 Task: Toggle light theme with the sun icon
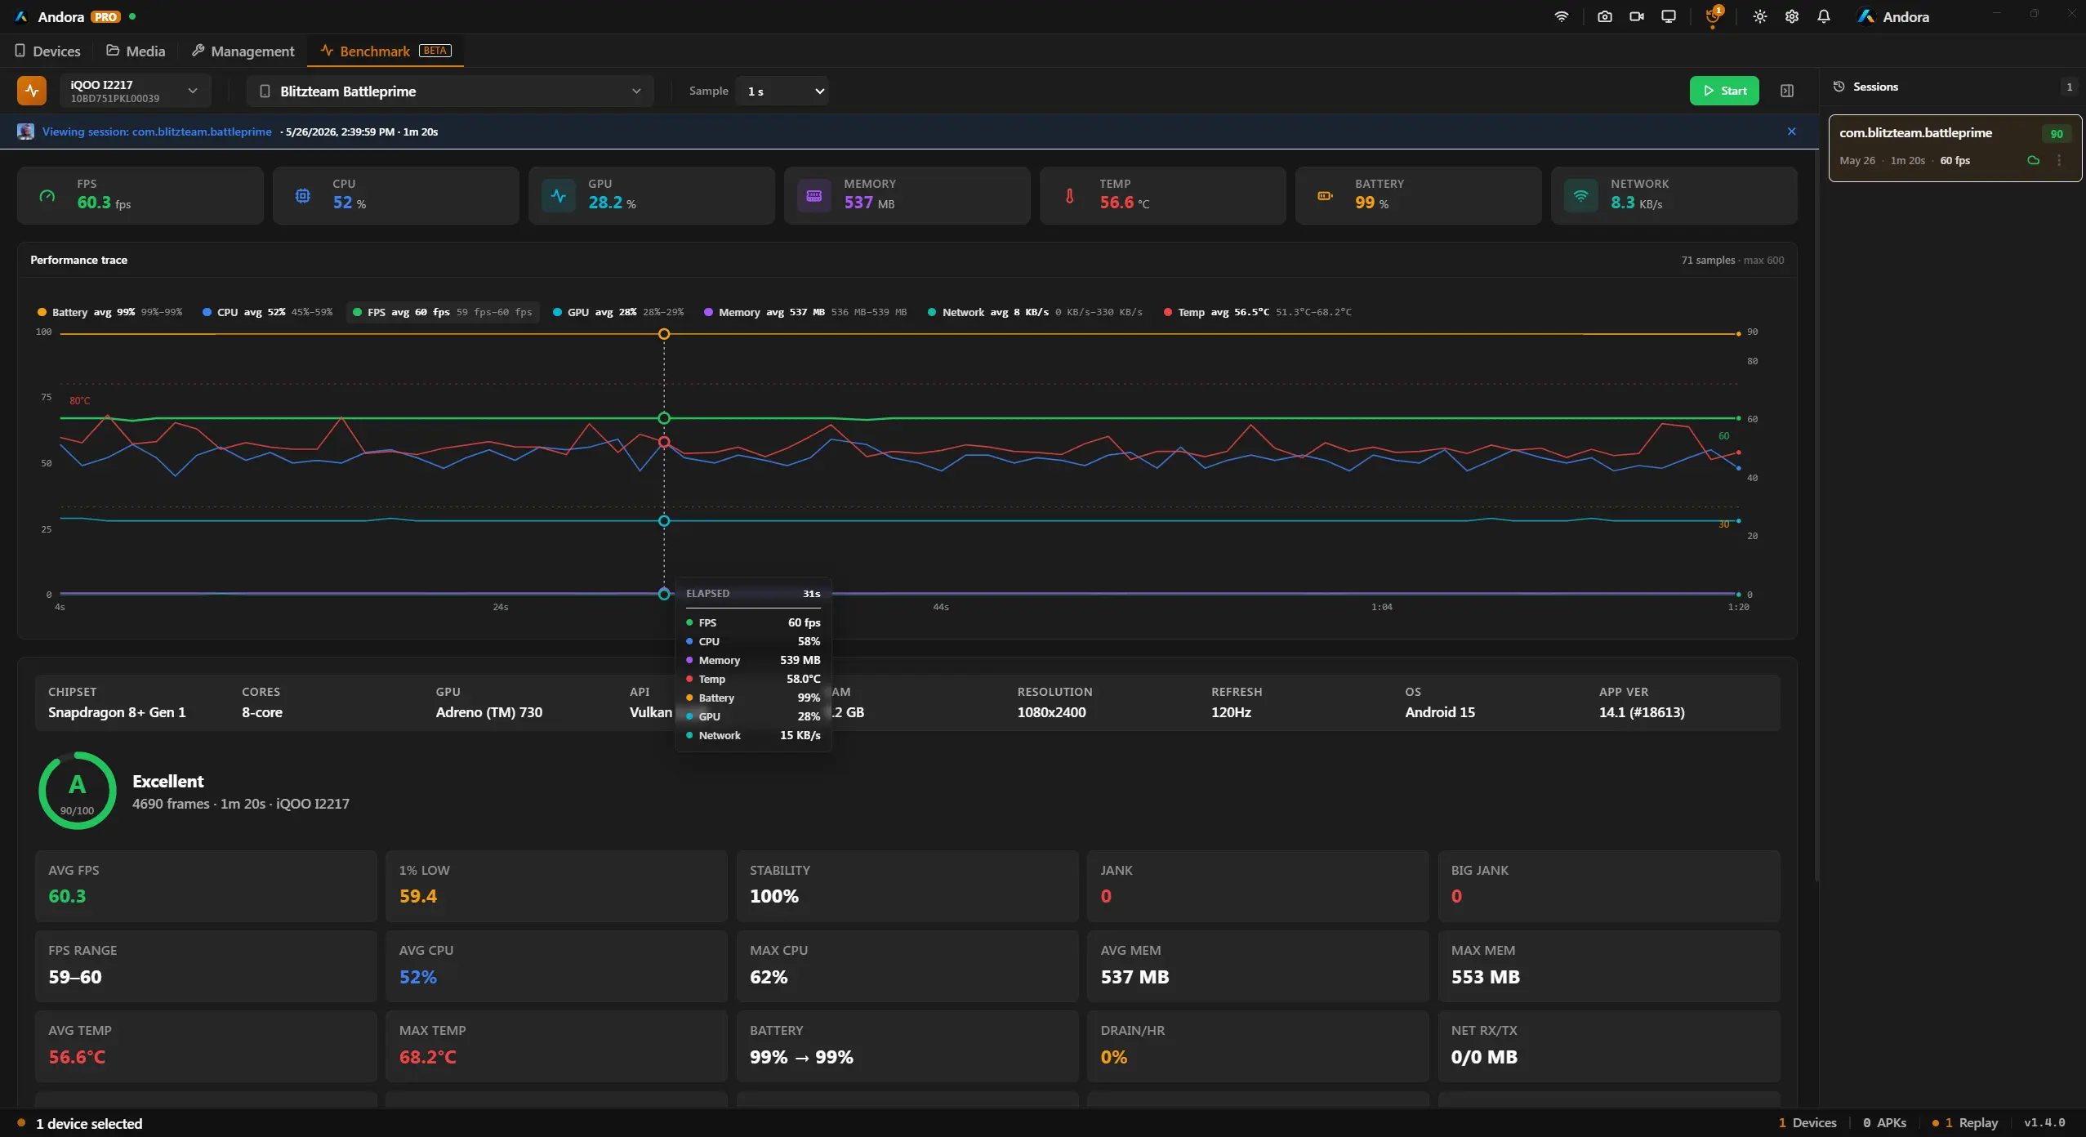[1760, 16]
